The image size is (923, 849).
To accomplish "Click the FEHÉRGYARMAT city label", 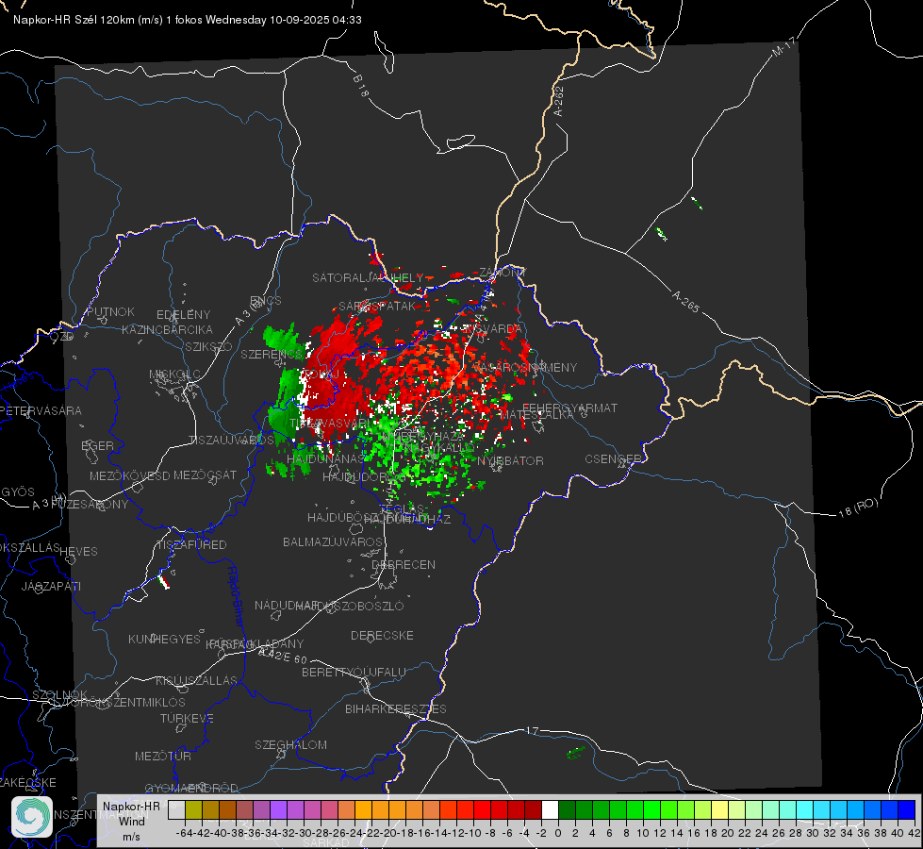I will (570, 408).
